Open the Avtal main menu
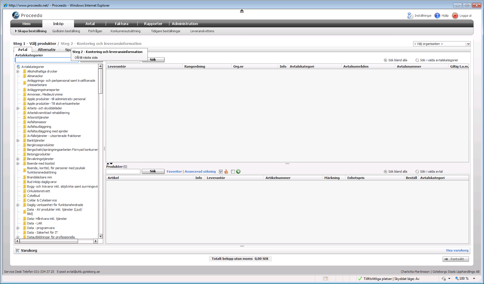The height and width of the screenshot is (284, 484). (x=90, y=24)
